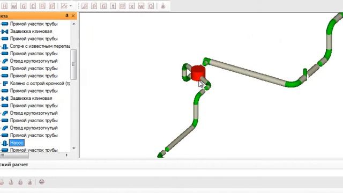Click the graph chart toolbar icon
Viewport: 343px width, 193px height.
tap(64, 6)
